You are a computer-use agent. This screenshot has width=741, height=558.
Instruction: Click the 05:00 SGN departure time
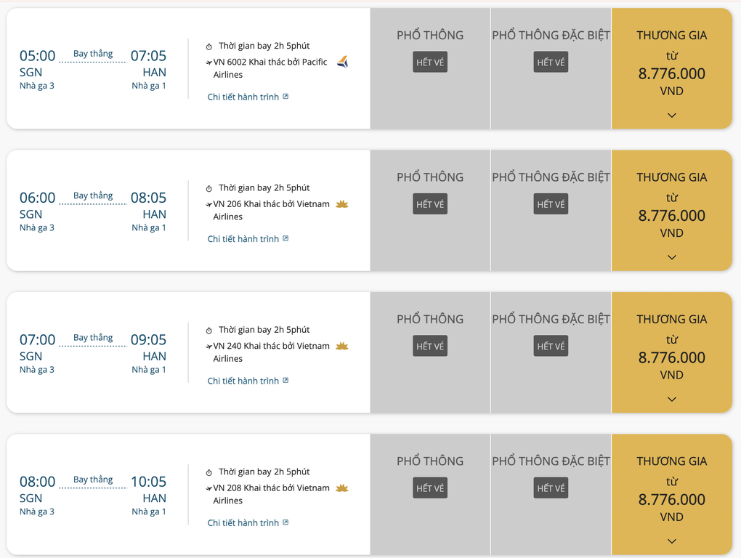pyautogui.click(x=37, y=56)
